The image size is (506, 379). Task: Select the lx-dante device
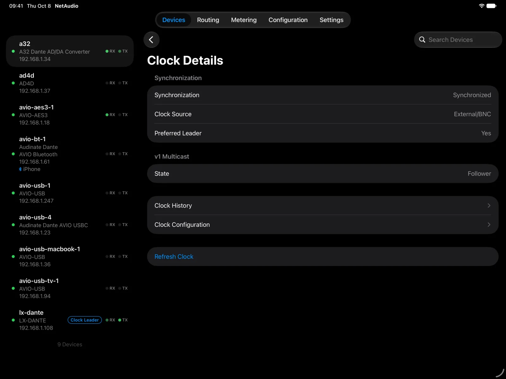click(70, 320)
